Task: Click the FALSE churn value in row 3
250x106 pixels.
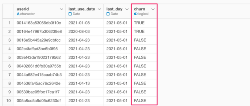Action: click(x=140, y=40)
